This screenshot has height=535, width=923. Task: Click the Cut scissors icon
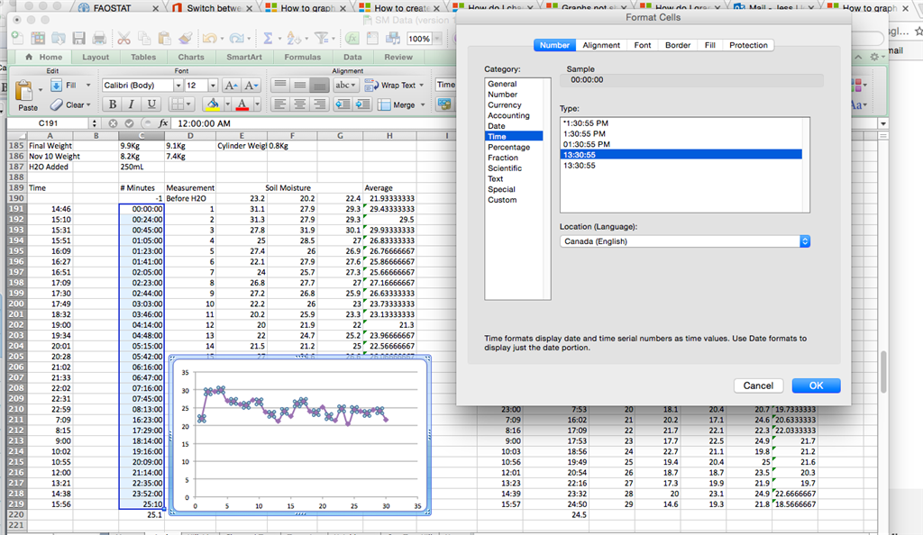pyautogui.click(x=123, y=39)
